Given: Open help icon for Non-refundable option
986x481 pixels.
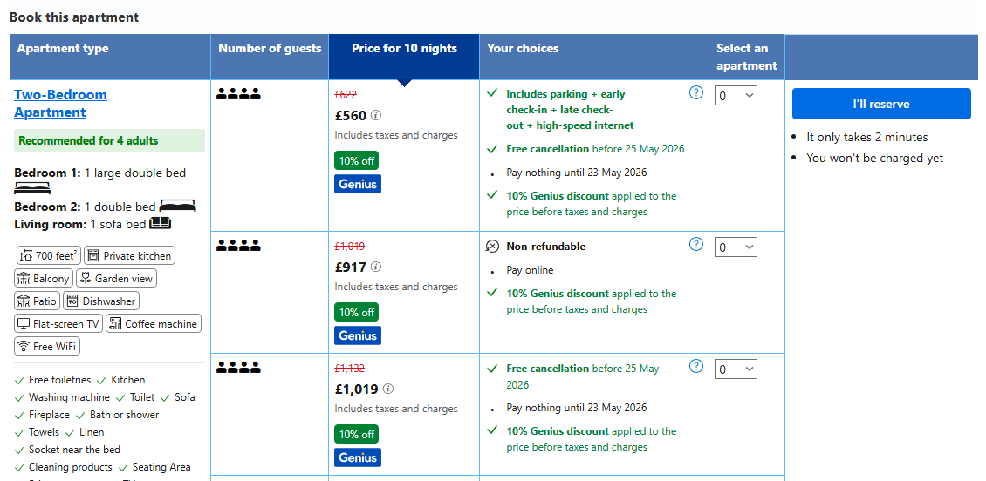Looking at the screenshot, I should [695, 244].
